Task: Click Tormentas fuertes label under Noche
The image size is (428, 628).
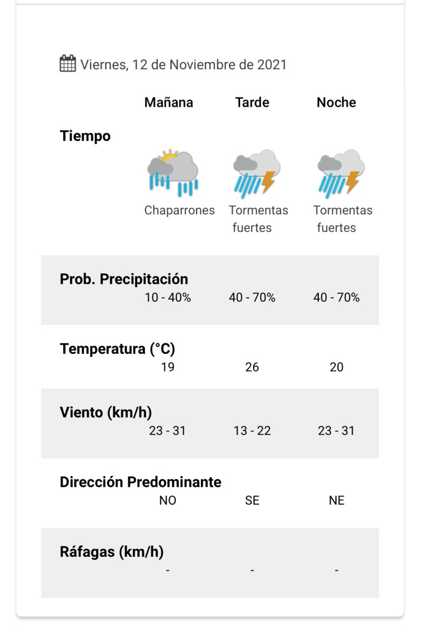Action: pyautogui.click(x=342, y=219)
